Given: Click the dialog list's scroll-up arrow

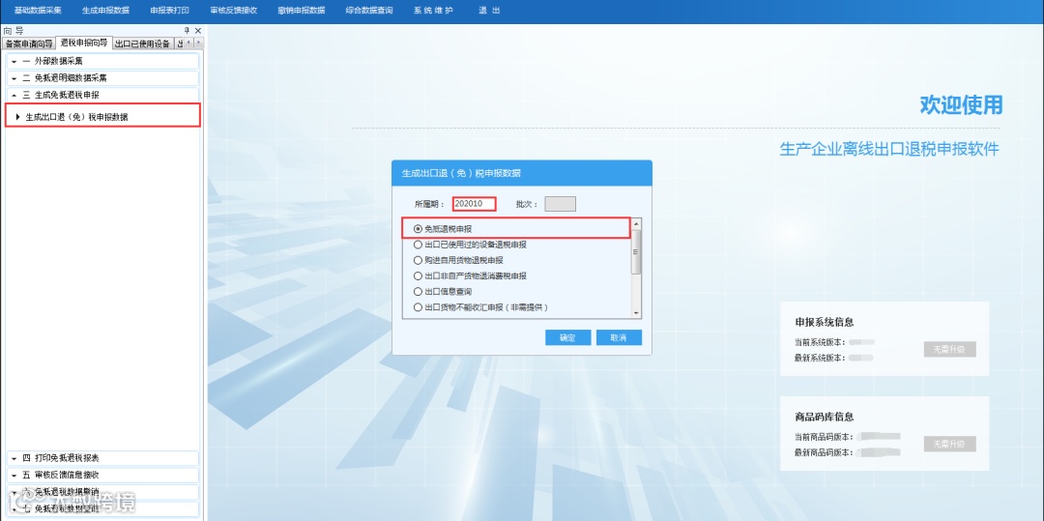Looking at the screenshot, I should pyautogui.click(x=636, y=223).
